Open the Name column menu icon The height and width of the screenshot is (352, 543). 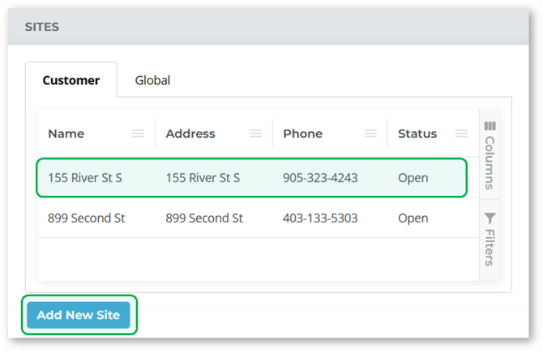pos(139,134)
